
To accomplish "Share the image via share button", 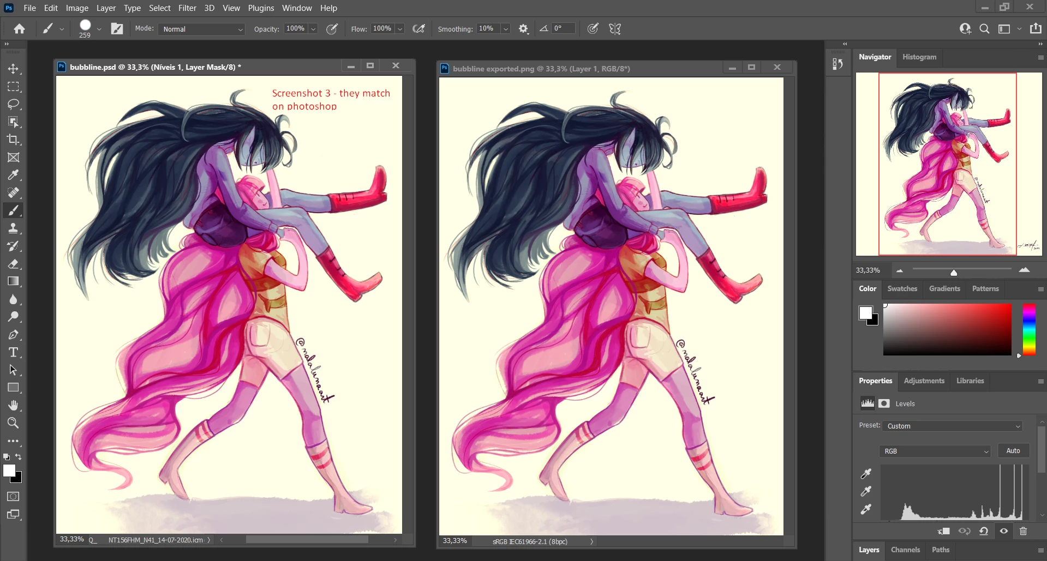I will [1036, 29].
